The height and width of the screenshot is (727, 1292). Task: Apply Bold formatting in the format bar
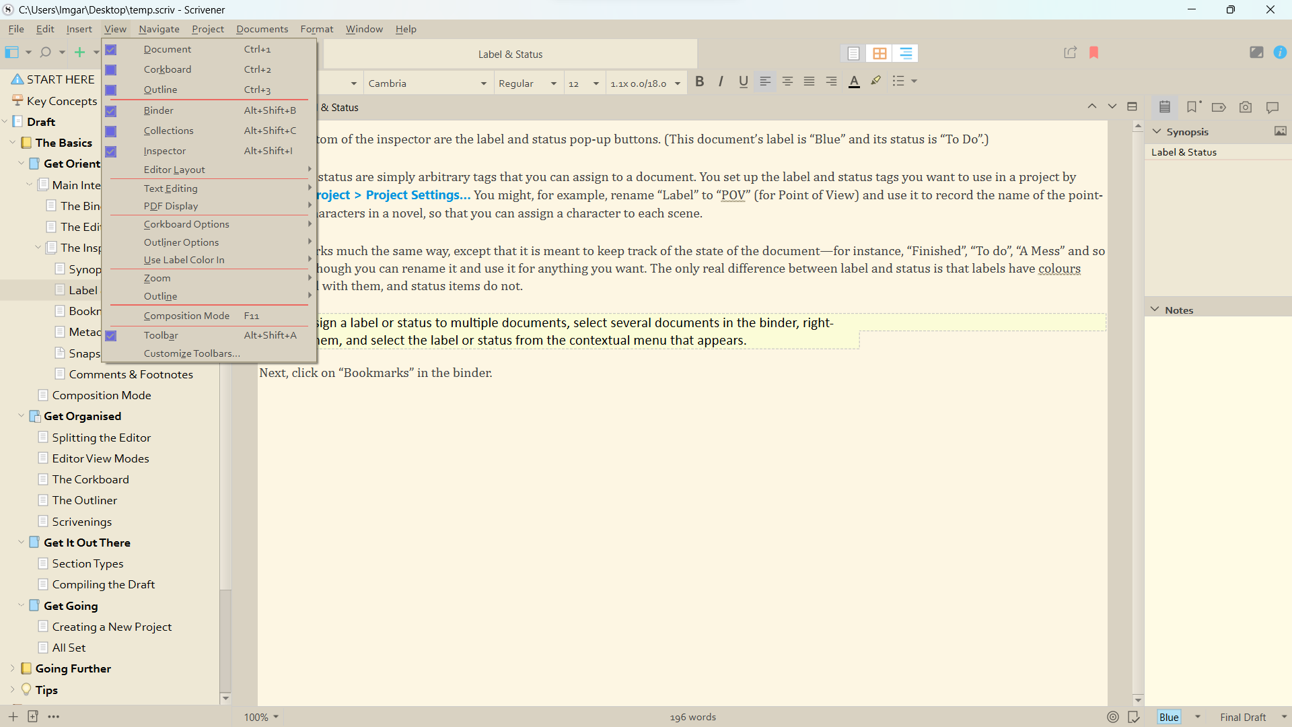click(700, 81)
